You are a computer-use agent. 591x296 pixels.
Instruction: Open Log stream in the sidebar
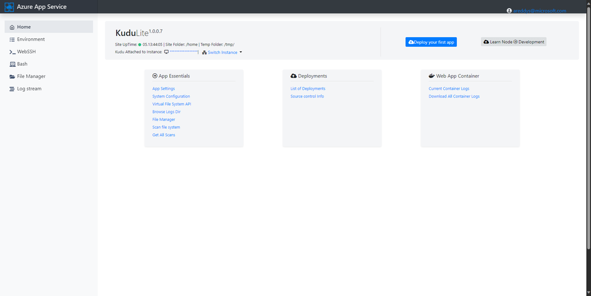(49, 89)
